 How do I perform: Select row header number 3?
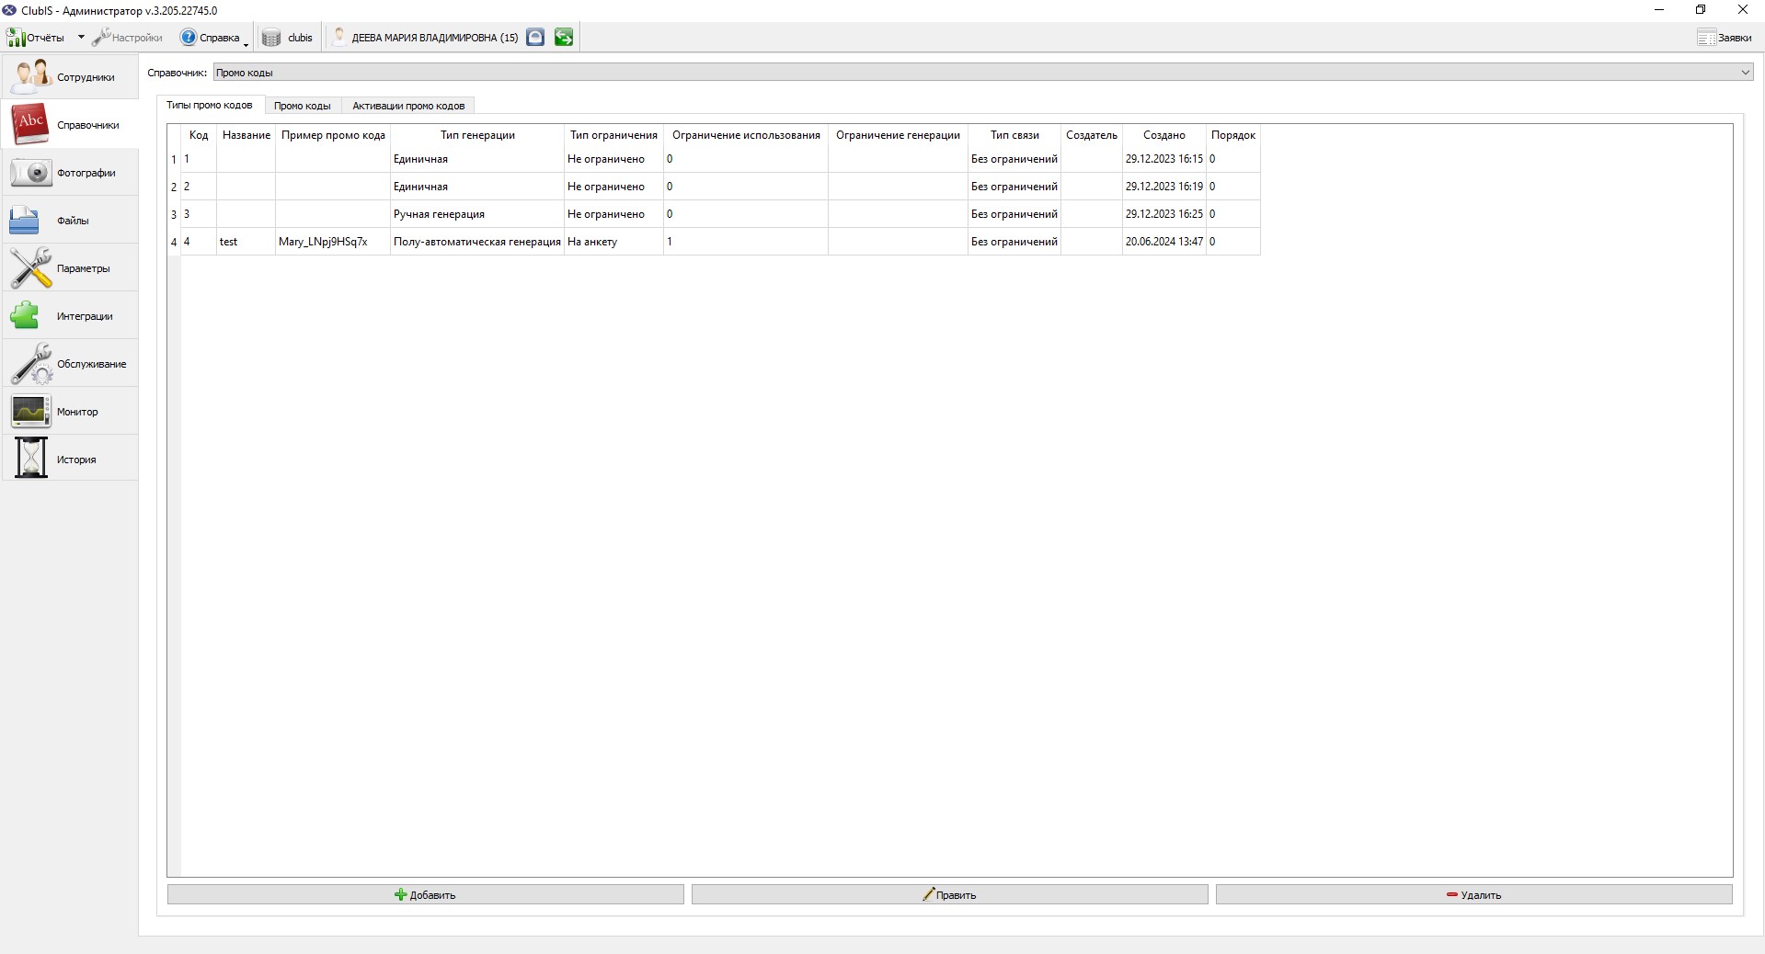pyautogui.click(x=174, y=214)
